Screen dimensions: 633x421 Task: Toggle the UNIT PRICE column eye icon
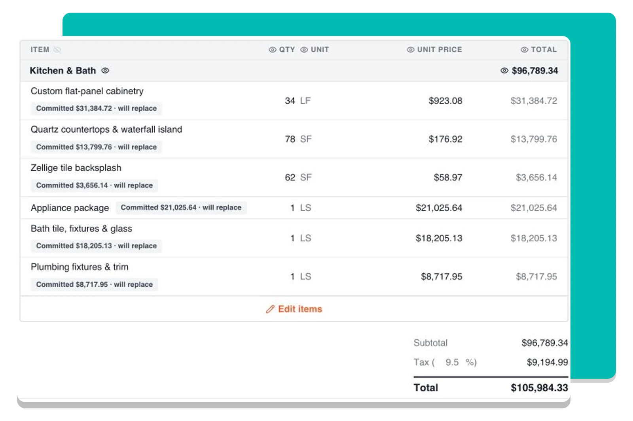[x=411, y=50]
